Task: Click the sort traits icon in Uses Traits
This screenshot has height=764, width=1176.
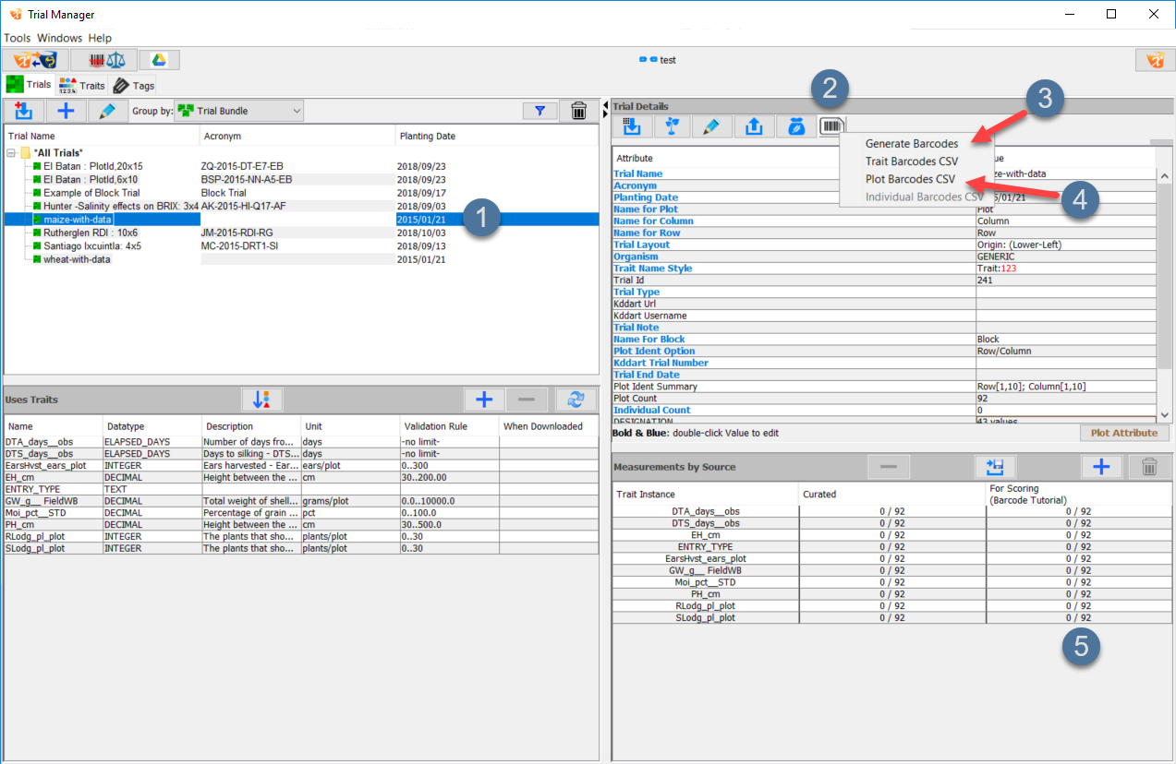Action: point(262,400)
